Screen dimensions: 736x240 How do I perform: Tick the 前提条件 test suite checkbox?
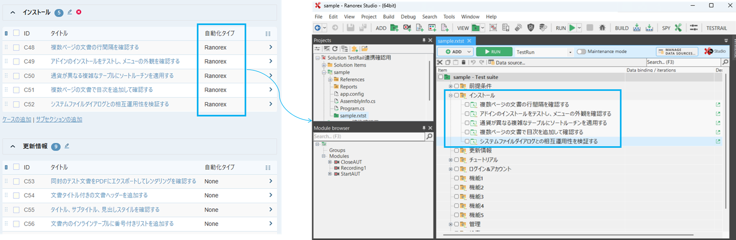pyautogui.click(x=456, y=86)
